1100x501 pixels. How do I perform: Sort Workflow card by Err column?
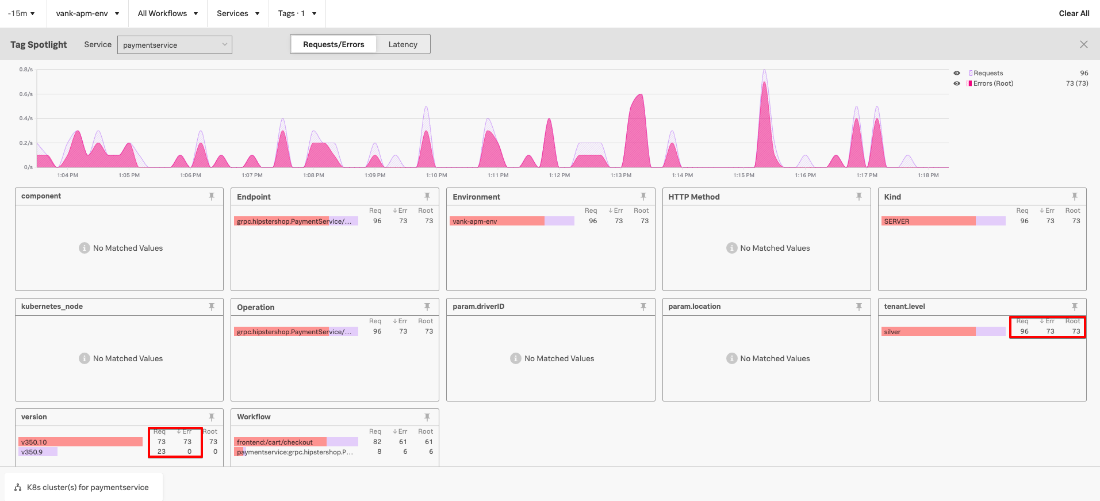[400, 431]
